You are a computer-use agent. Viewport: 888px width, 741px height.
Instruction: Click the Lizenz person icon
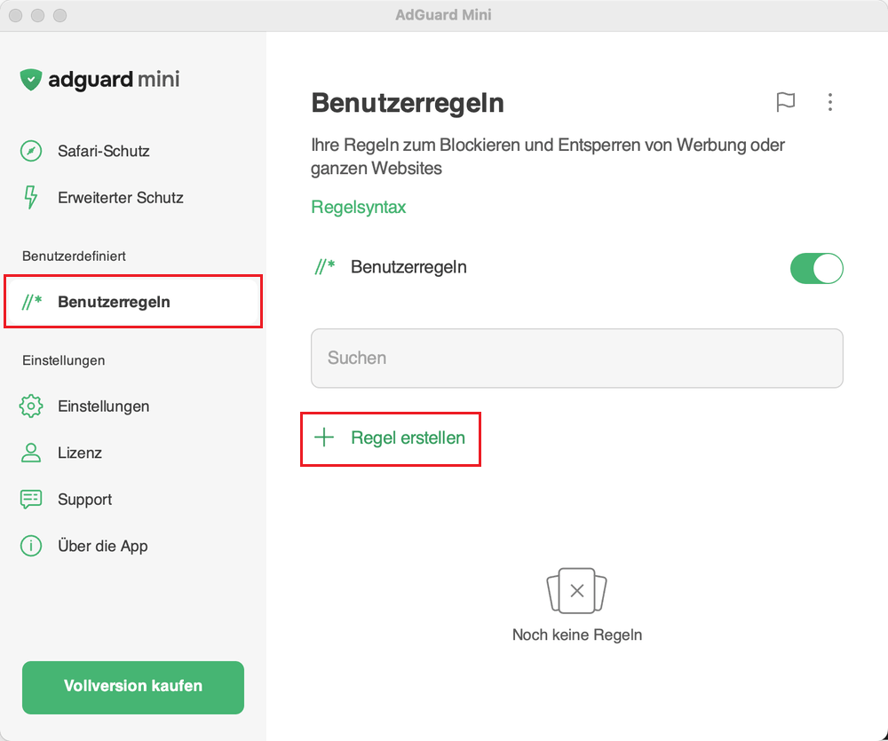pyautogui.click(x=31, y=453)
